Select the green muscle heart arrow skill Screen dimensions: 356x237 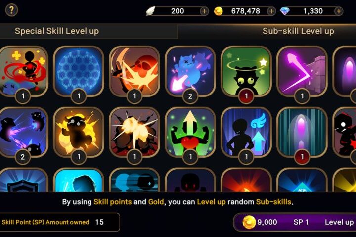190,133
